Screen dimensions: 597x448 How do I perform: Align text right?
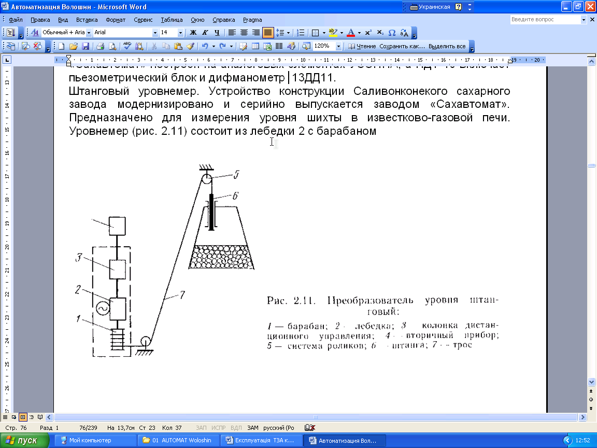click(x=256, y=33)
